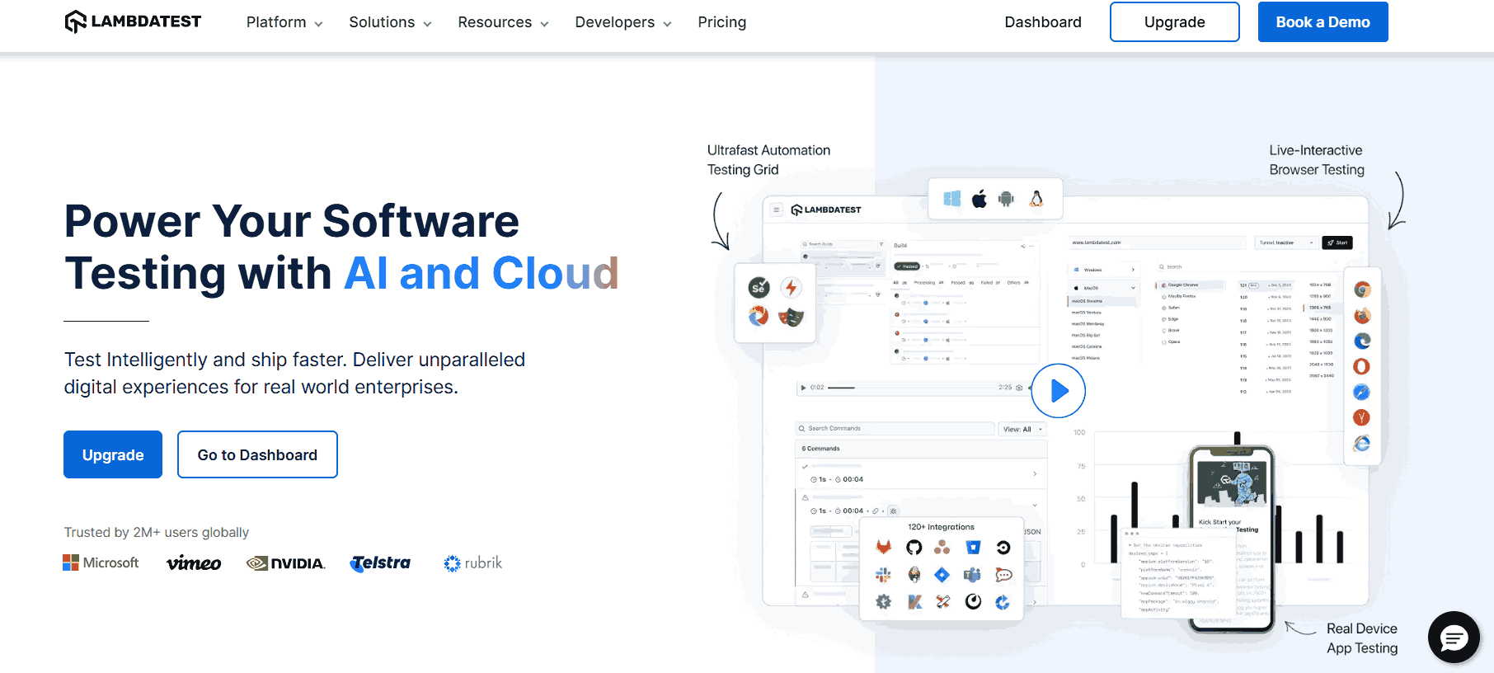Select the Linux penguin icon
The image size is (1494, 673).
coord(1036,199)
